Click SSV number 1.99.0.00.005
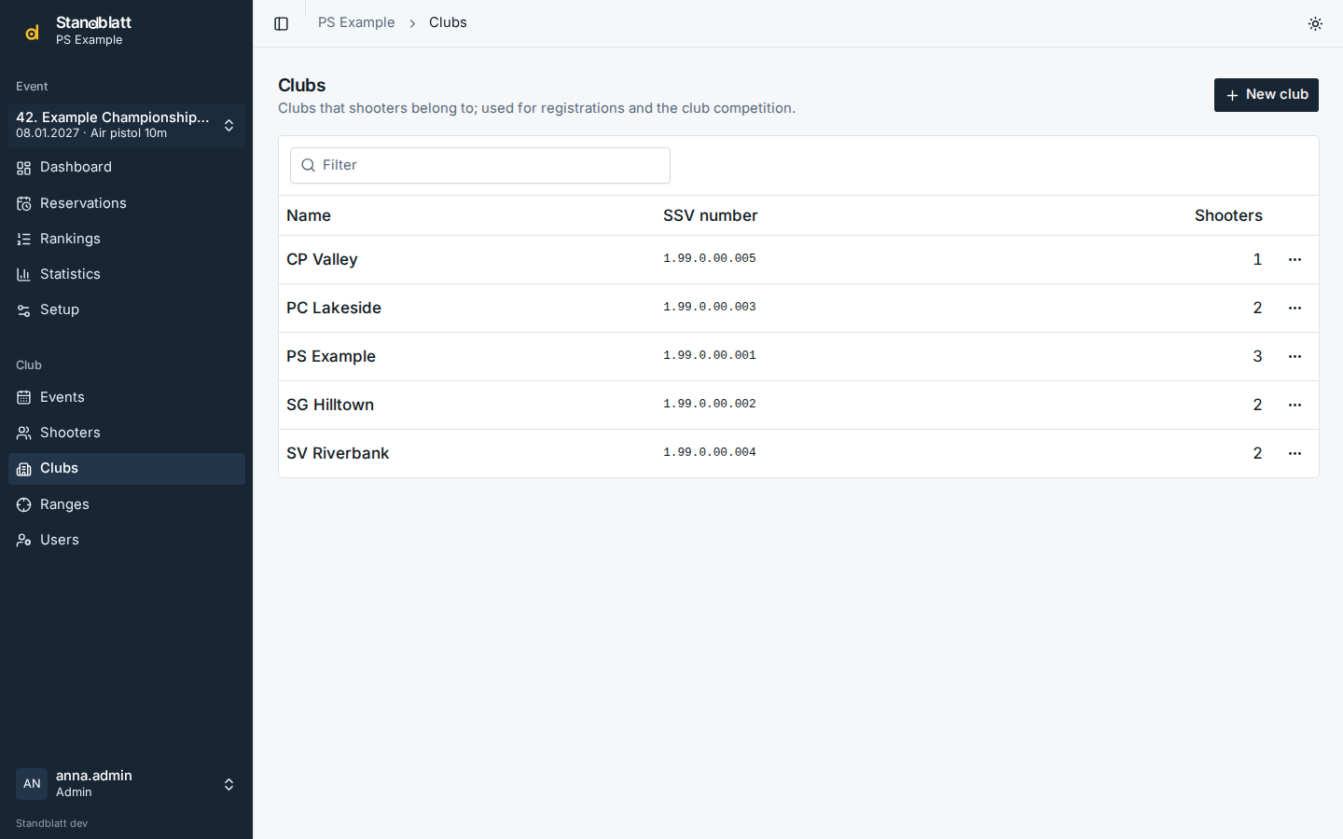This screenshot has width=1343, height=839. pyautogui.click(x=710, y=258)
